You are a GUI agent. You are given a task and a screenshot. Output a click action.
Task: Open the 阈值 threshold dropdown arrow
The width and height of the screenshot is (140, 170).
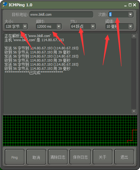click(130, 26)
